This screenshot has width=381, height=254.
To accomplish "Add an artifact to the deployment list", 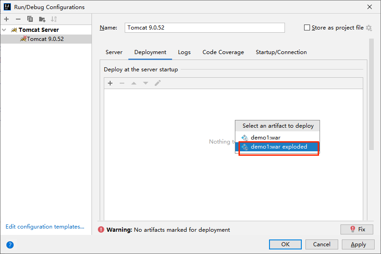I will tap(110, 83).
